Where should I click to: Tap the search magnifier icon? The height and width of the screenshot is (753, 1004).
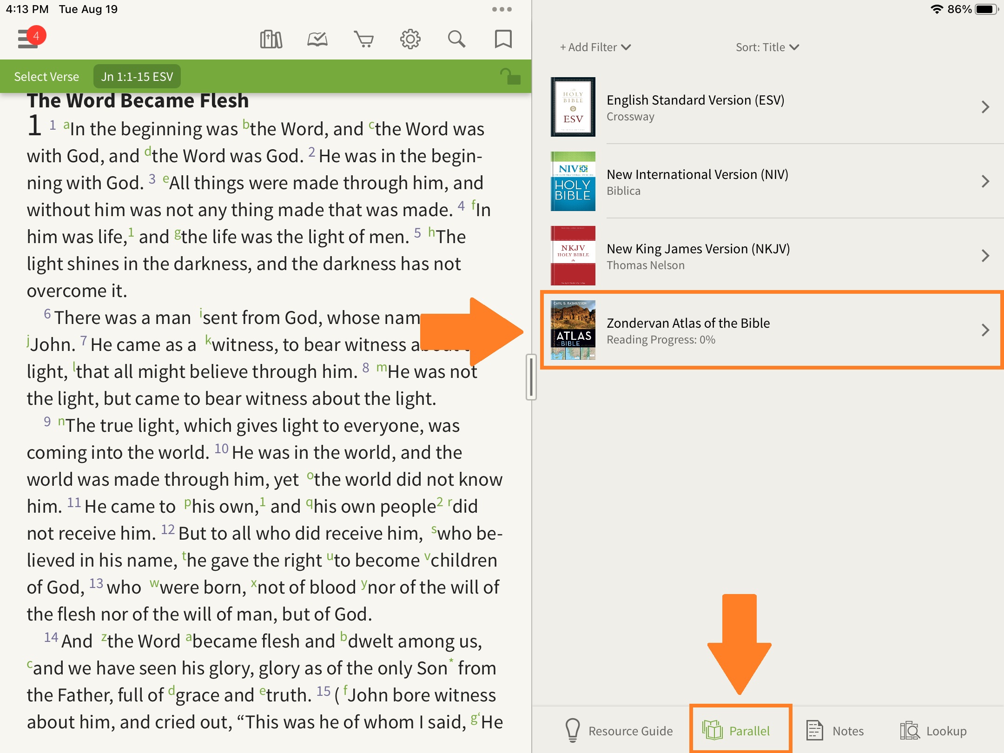tap(456, 40)
